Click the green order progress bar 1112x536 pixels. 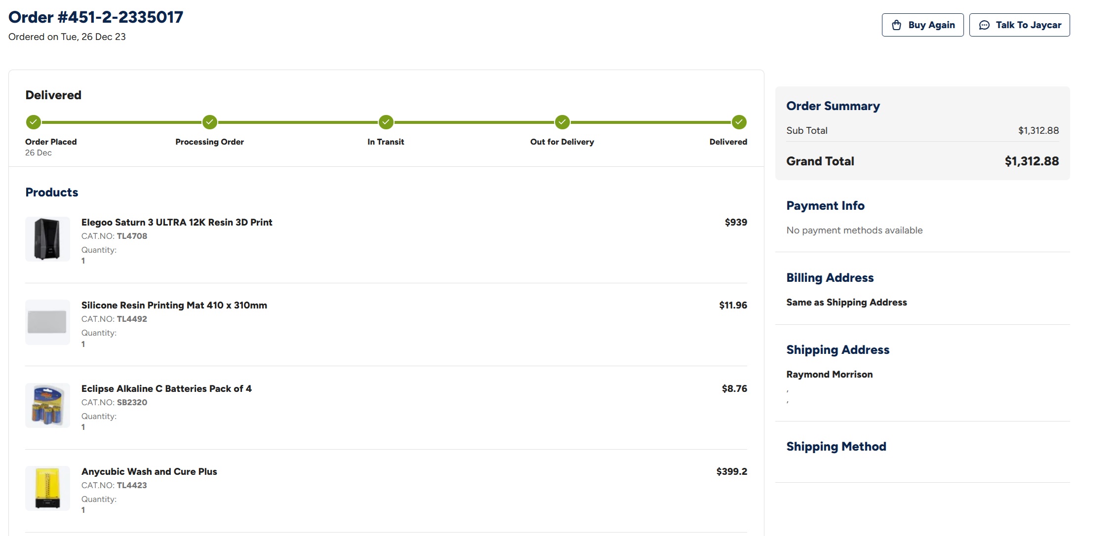(386, 122)
